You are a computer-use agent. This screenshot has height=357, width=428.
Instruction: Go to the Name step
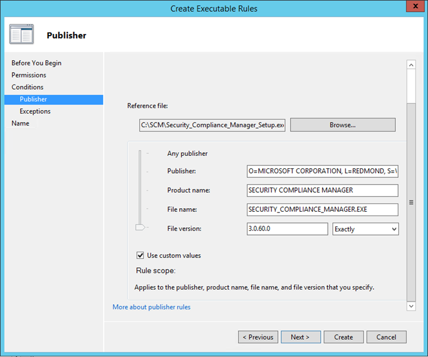[20, 123]
